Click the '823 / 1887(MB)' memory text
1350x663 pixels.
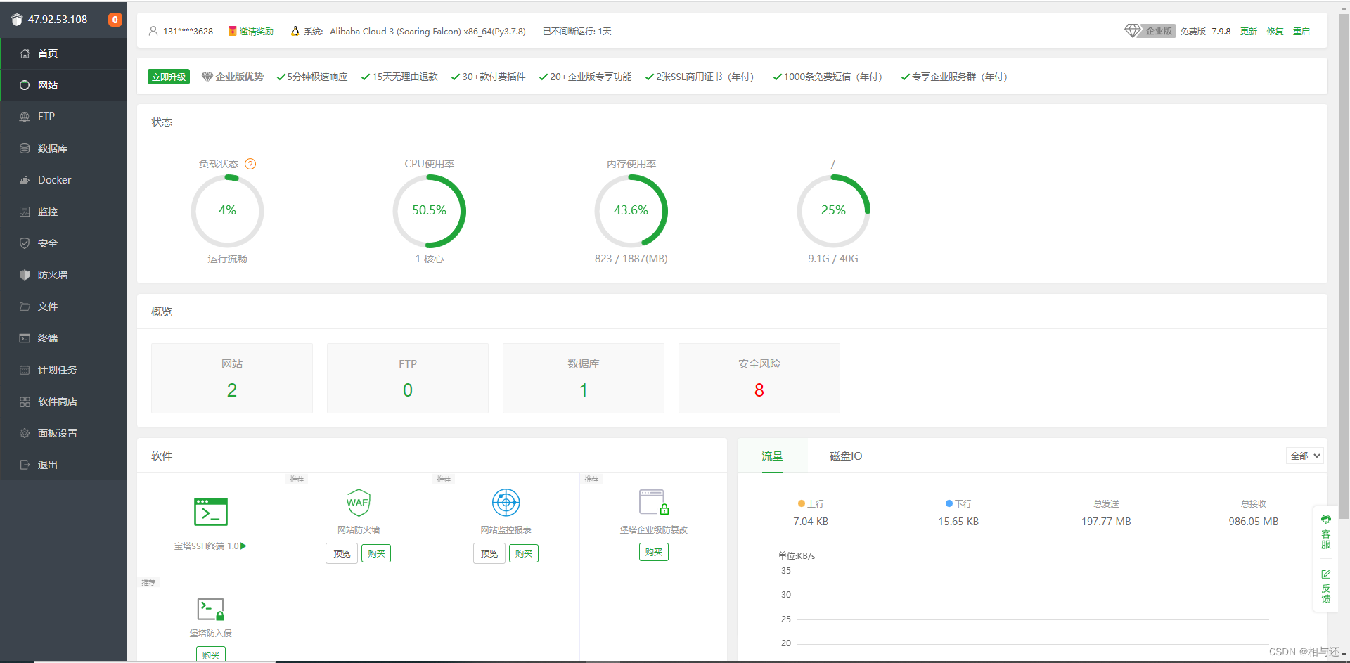click(631, 259)
